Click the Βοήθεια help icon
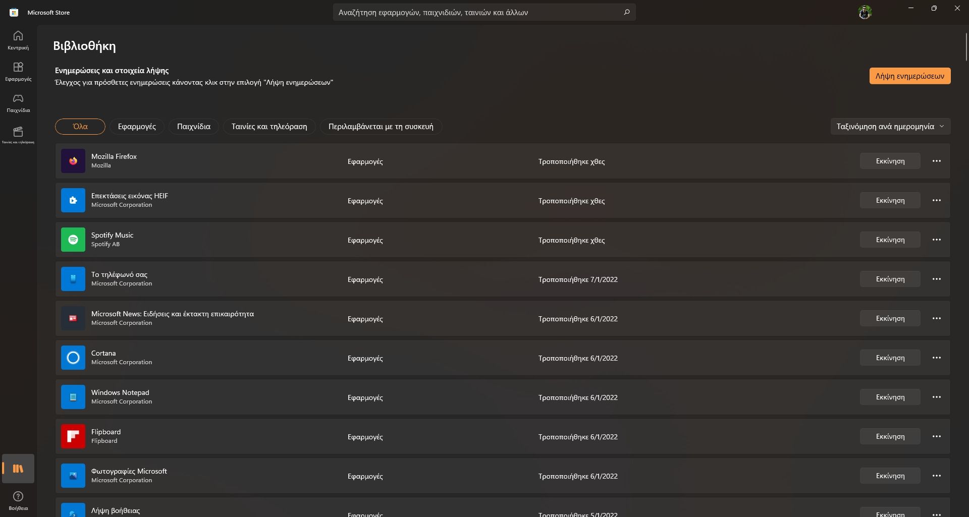 (x=18, y=500)
